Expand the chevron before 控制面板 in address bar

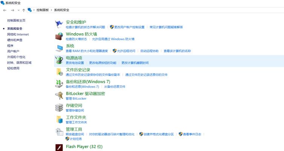click(34, 10)
